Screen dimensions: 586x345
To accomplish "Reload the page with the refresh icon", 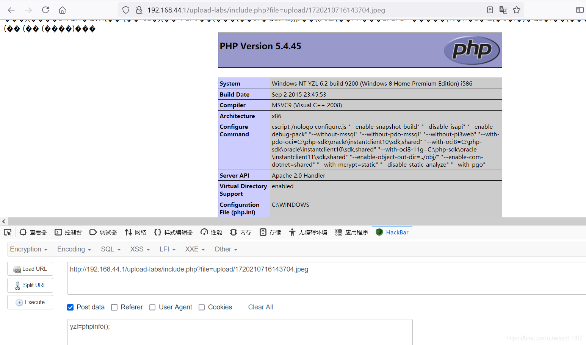I will pyautogui.click(x=45, y=10).
